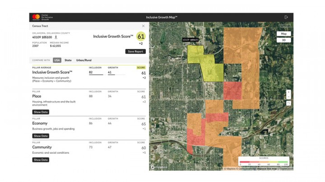Viewport: 325px width, 182px height.
Task: Zoom in on the map
Action: click(288, 92)
